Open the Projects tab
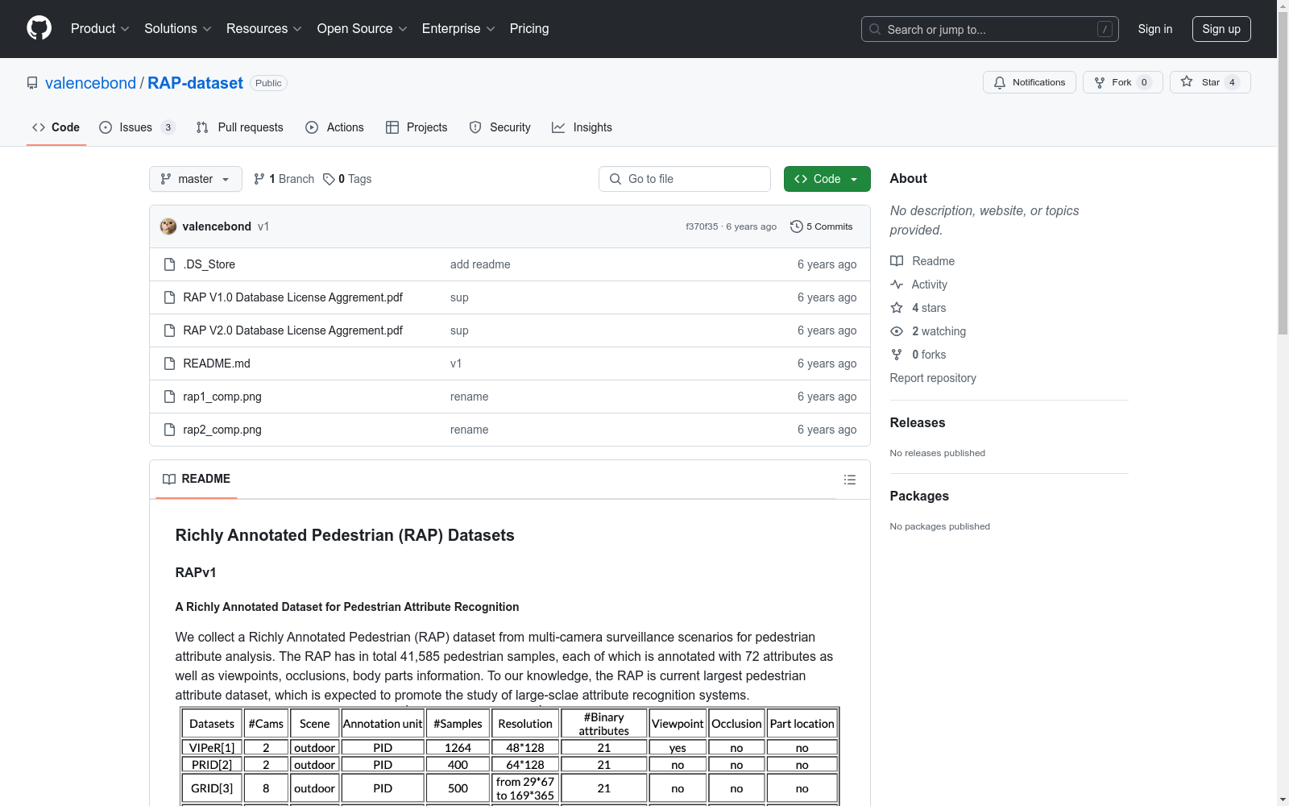The width and height of the screenshot is (1289, 806). pos(417,127)
